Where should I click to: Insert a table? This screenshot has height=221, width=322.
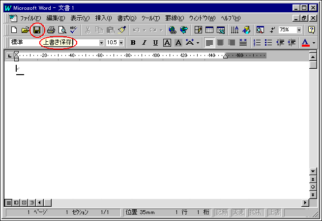click(209, 30)
